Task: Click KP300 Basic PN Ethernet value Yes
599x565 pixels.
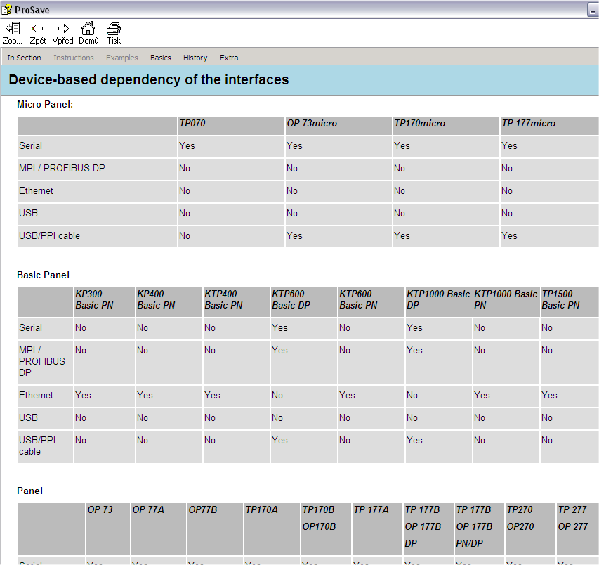Action: [x=83, y=395]
